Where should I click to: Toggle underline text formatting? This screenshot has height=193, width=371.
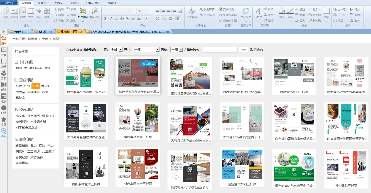pos(116,18)
